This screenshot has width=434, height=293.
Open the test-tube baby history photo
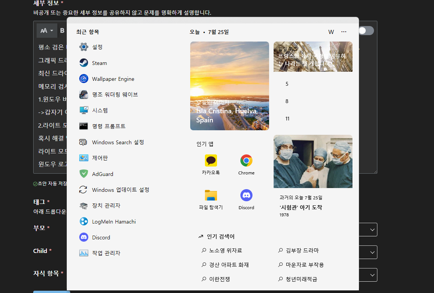tap(313, 162)
